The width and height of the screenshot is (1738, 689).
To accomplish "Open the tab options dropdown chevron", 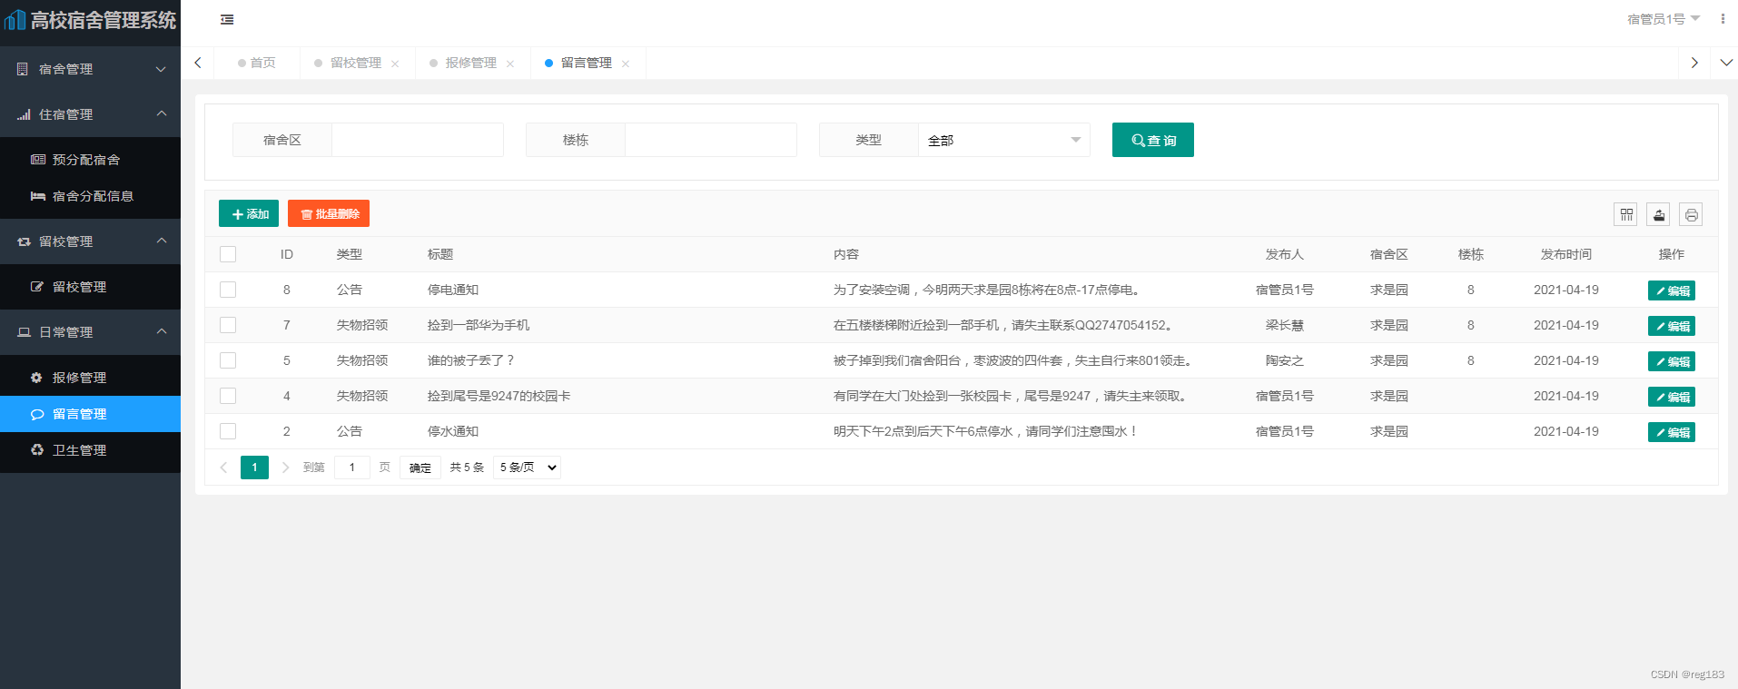I will tap(1726, 63).
